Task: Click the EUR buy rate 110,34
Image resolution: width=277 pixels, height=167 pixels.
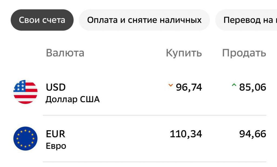Action: tap(186, 134)
